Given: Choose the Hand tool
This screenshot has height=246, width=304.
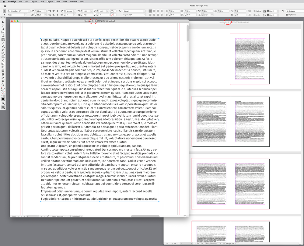Looking at the screenshot, I should pos(2,81).
